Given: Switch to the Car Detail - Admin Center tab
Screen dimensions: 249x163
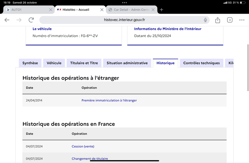Looking at the screenshot, I should [131, 10].
